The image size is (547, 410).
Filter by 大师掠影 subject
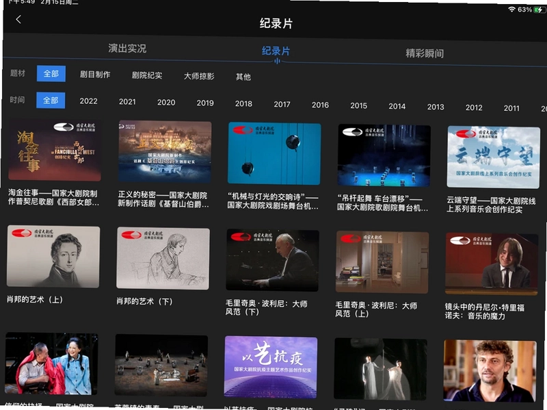click(x=199, y=76)
